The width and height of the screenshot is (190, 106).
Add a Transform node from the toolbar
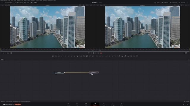pyautogui.click(x=93, y=56)
